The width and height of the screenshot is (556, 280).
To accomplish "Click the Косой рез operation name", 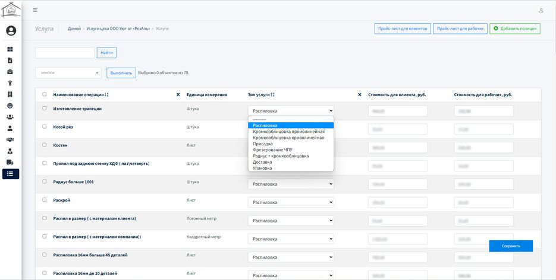I will [x=63, y=127].
